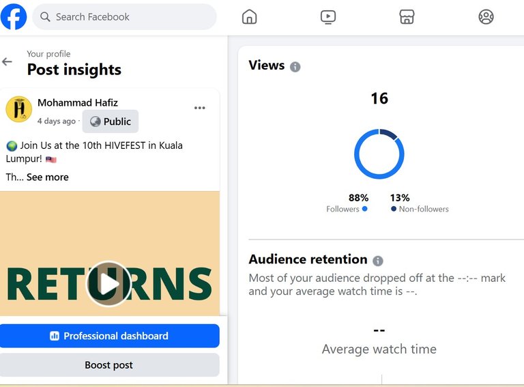Click the Boost post button
The height and width of the screenshot is (387, 524).
tap(110, 365)
